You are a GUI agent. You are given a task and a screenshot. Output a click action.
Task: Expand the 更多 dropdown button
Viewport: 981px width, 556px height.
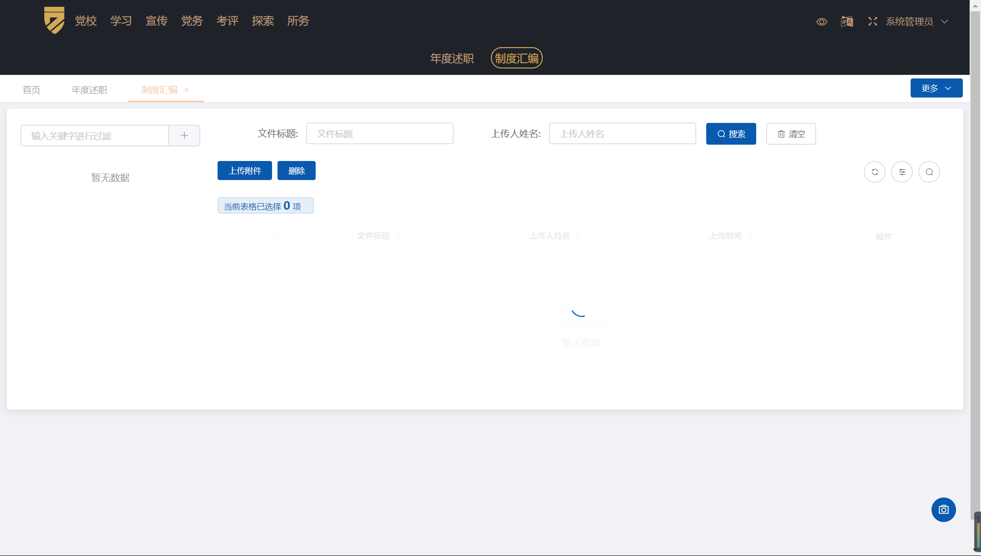click(936, 88)
